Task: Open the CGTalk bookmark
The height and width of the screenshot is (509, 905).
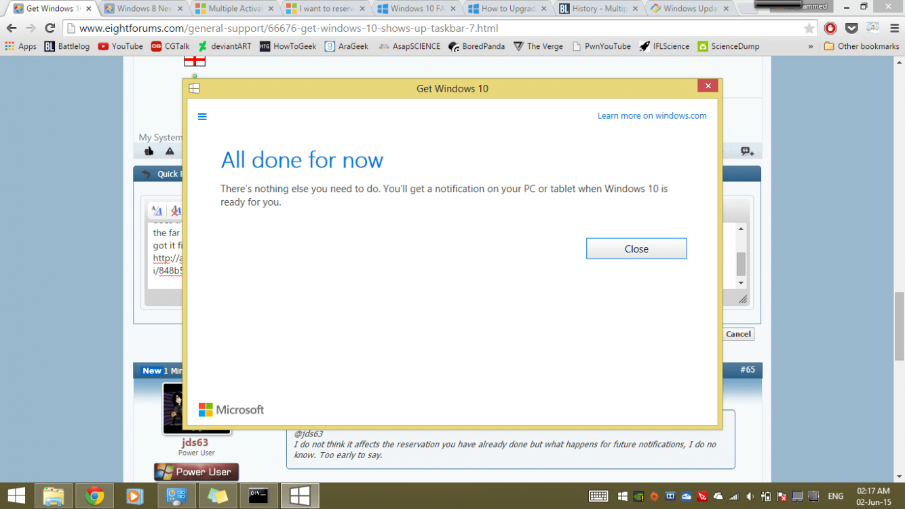Action: point(170,46)
